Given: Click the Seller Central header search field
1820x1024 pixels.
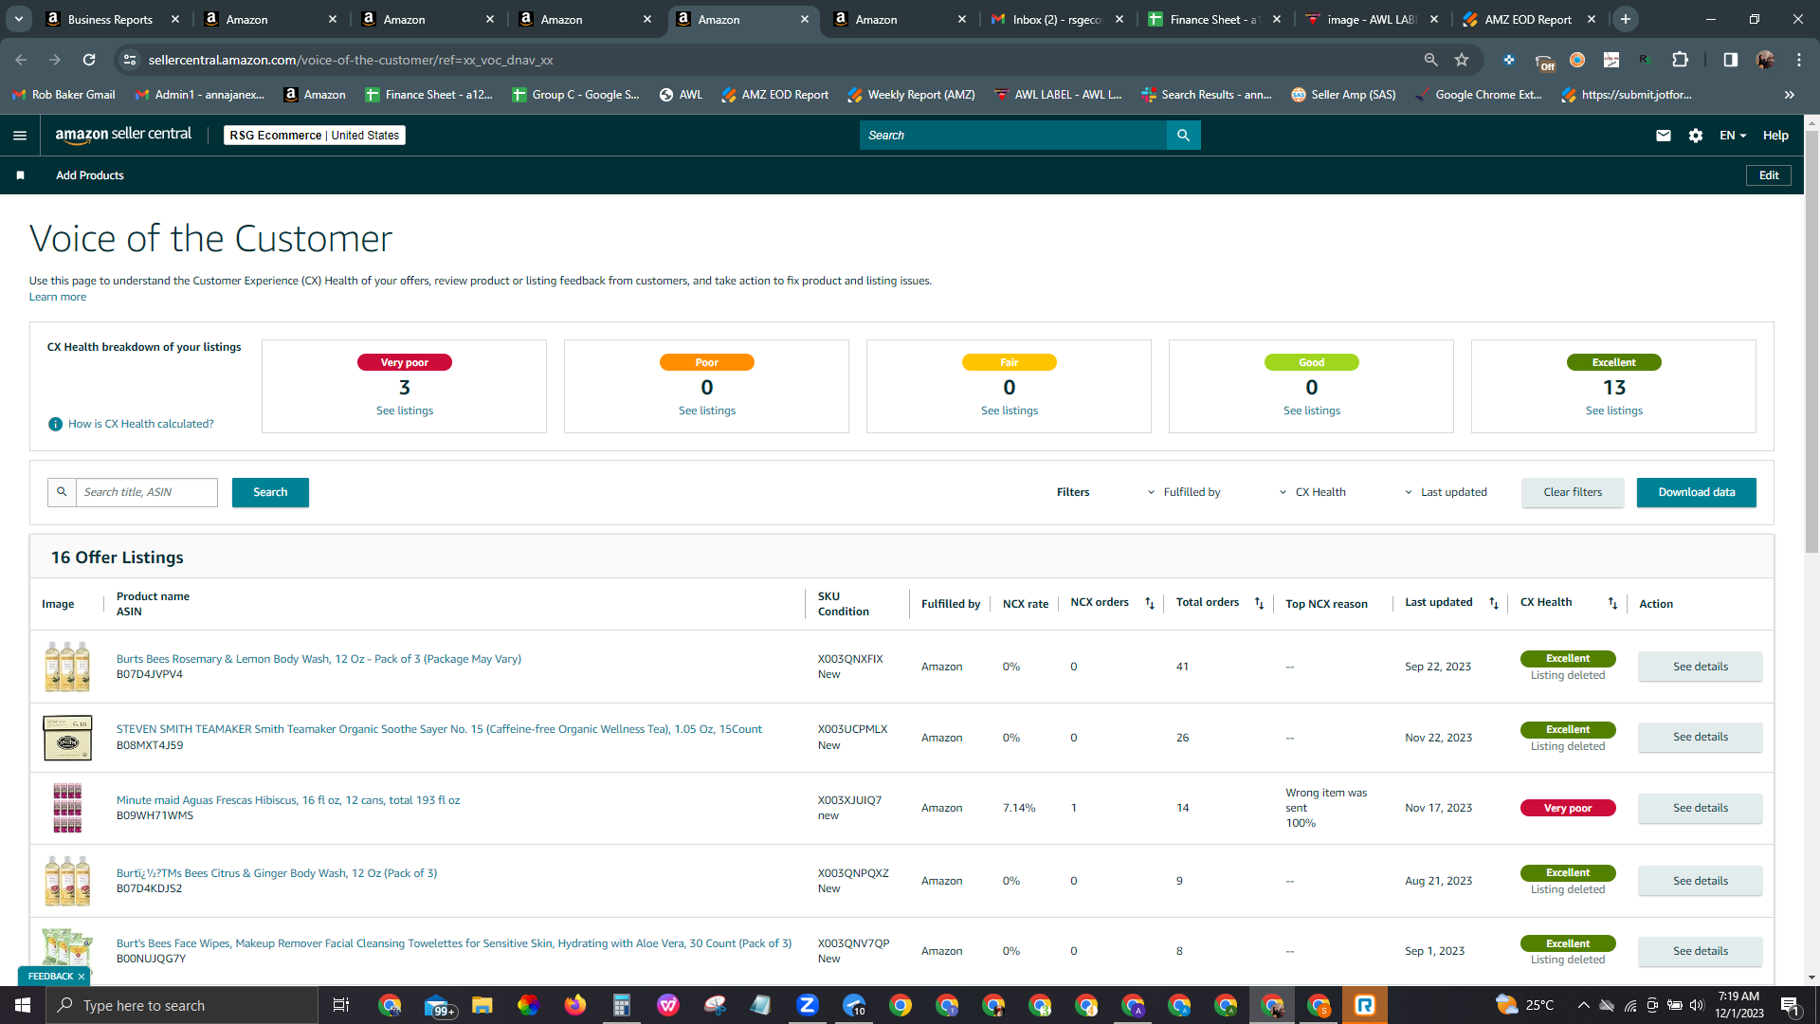Looking at the screenshot, I should (1013, 136).
